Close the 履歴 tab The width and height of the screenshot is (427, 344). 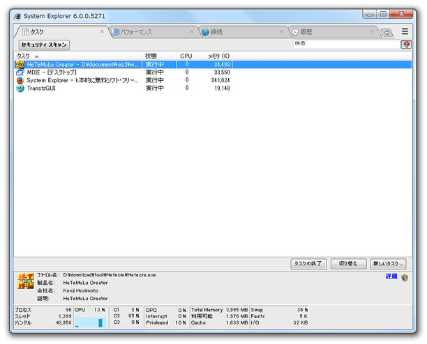click(371, 31)
